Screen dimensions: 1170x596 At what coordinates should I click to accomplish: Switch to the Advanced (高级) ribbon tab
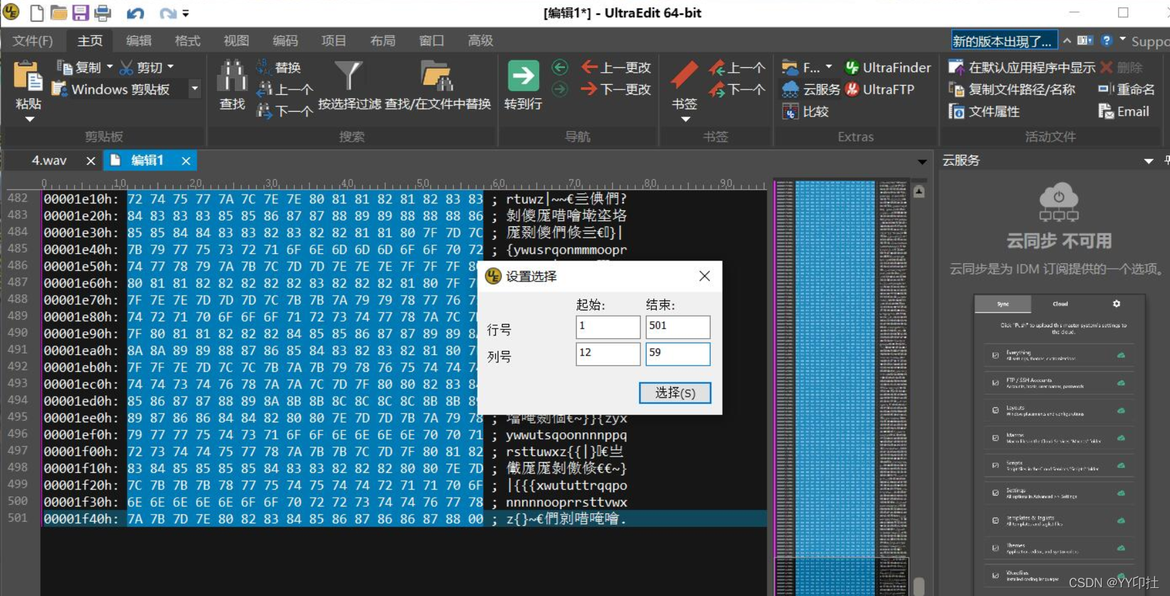(x=480, y=40)
